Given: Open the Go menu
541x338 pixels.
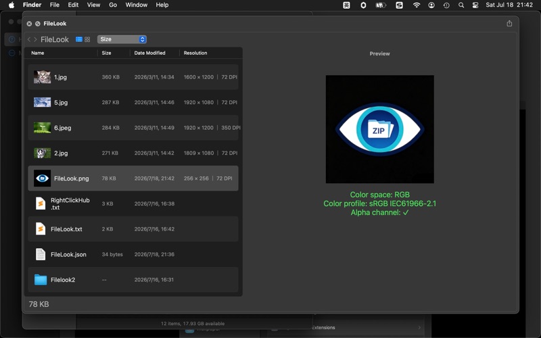Looking at the screenshot, I should [113, 5].
